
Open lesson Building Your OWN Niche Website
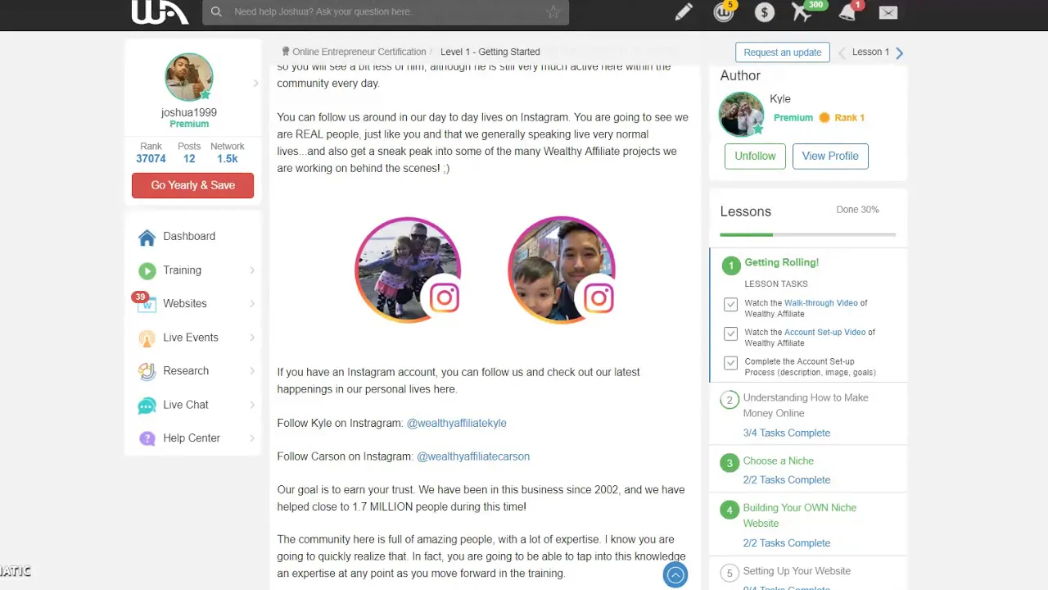800,515
